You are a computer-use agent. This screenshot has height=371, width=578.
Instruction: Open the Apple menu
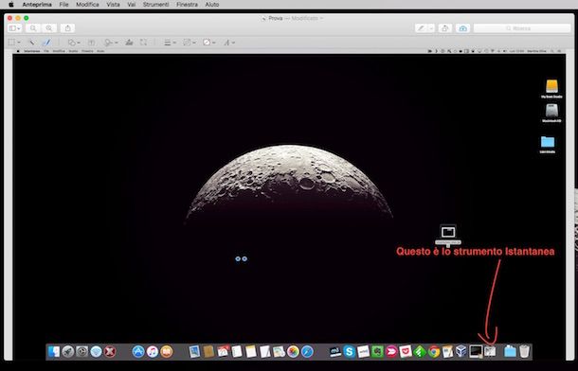(11, 5)
